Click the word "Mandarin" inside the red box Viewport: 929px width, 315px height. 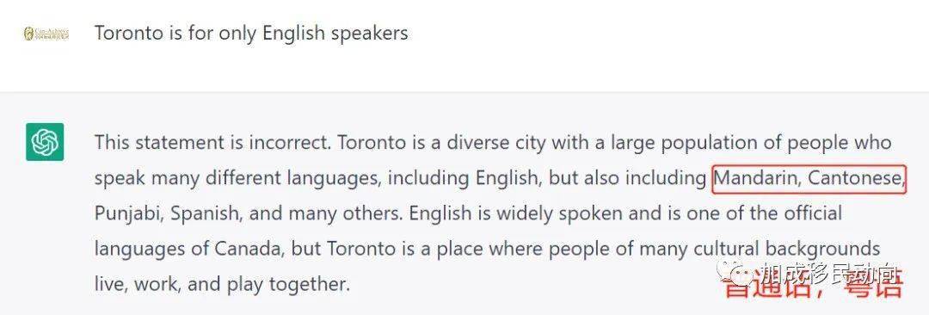[758, 178]
